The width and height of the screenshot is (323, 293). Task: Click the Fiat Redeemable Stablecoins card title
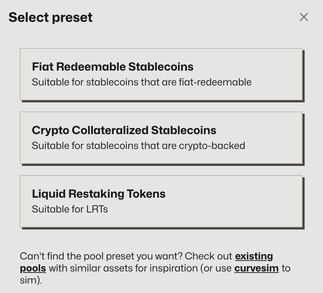click(x=113, y=66)
